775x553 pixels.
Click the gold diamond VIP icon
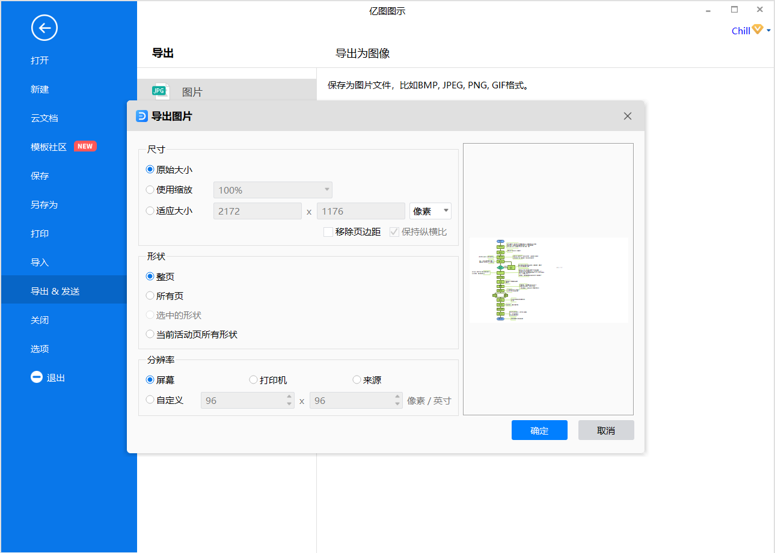tap(758, 29)
